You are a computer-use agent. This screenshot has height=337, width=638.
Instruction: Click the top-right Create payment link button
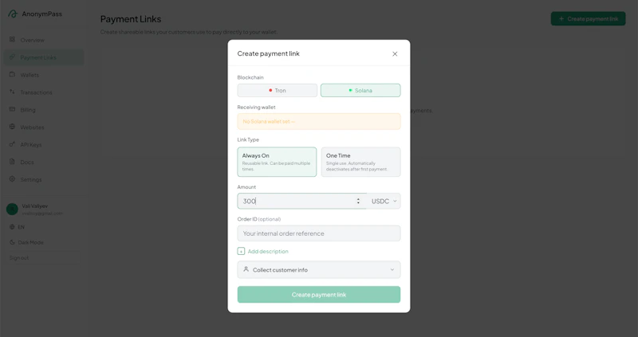point(589,18)
